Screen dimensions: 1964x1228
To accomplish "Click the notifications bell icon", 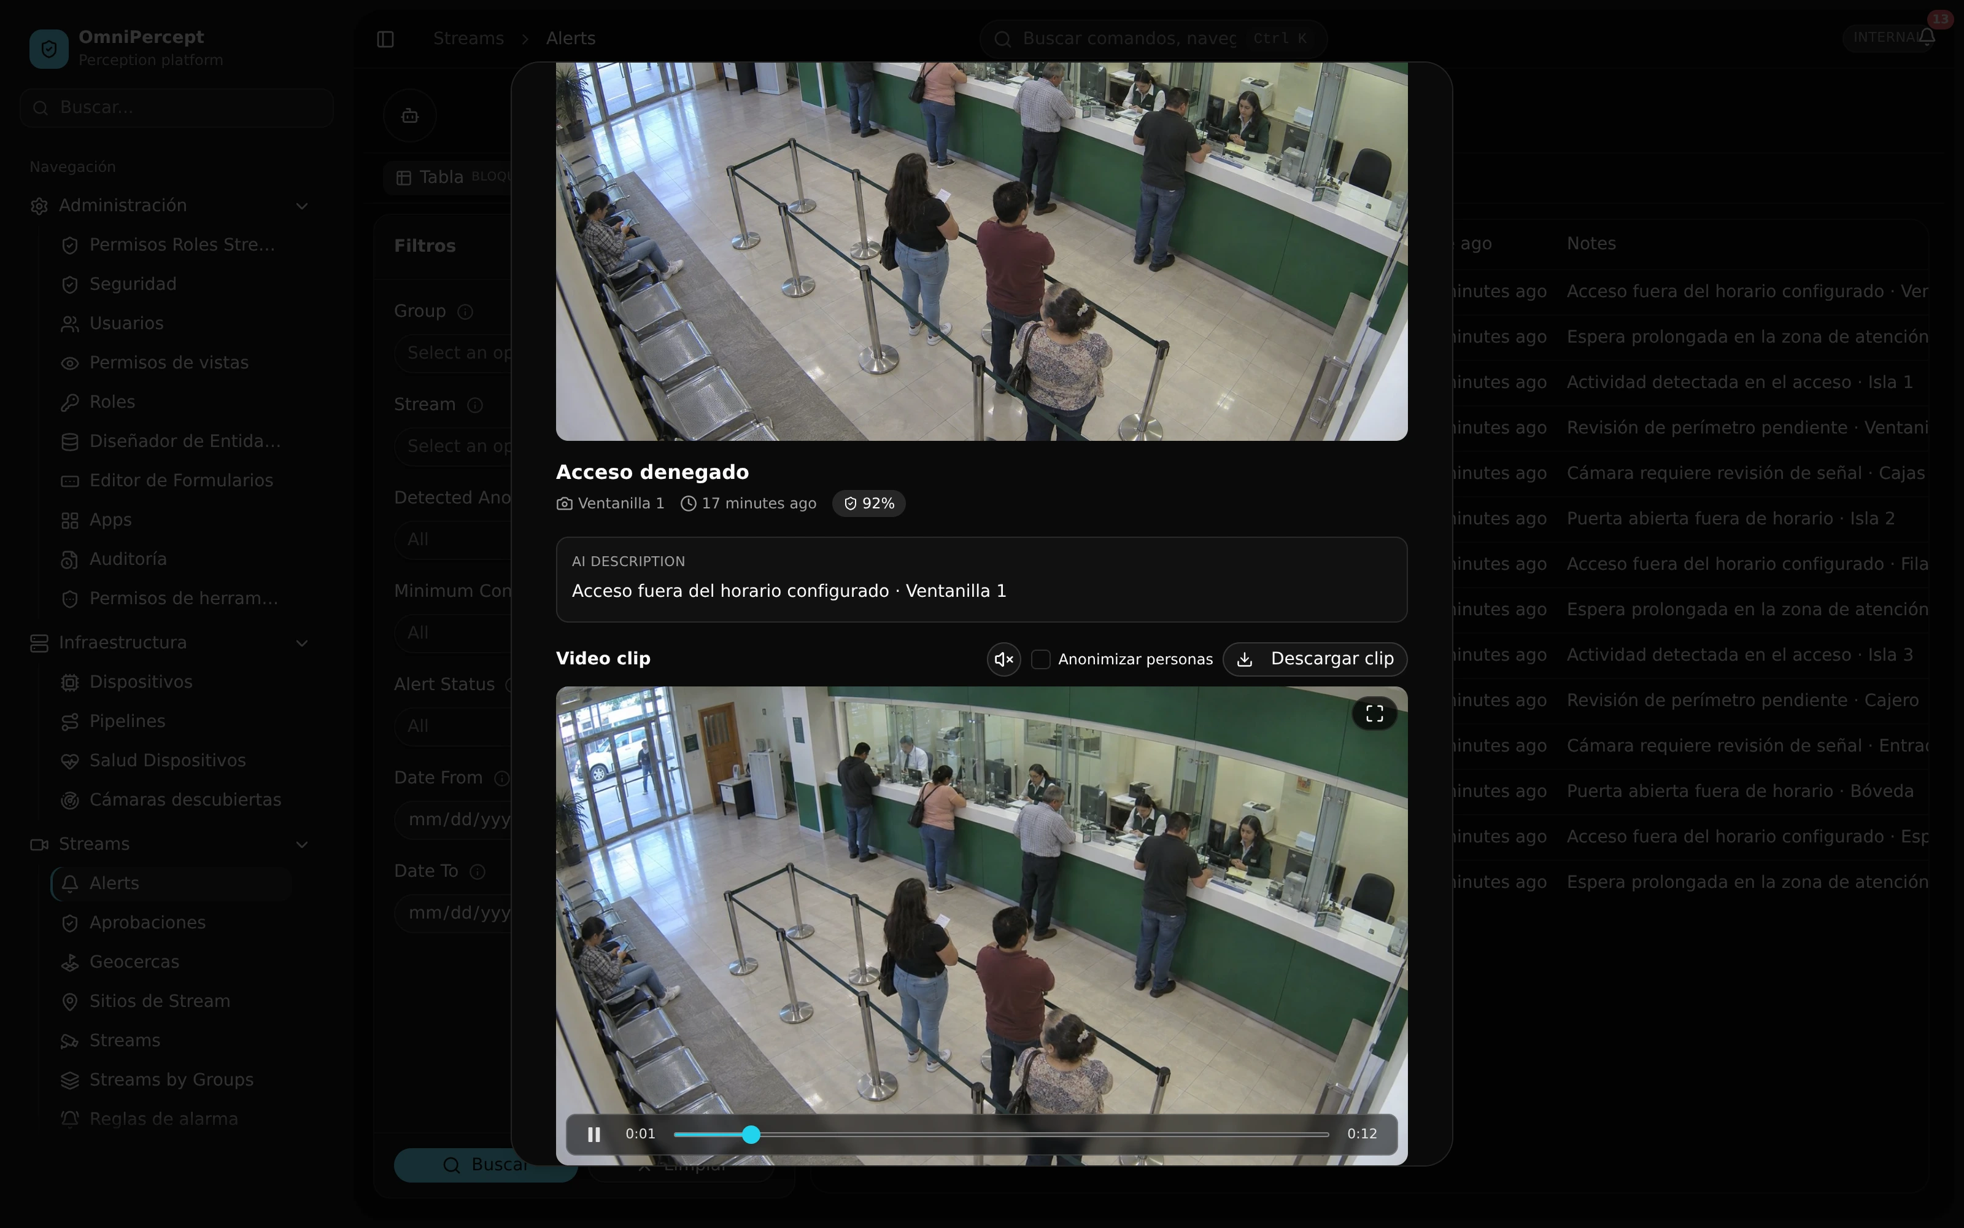I will [x=1927, y=37].
